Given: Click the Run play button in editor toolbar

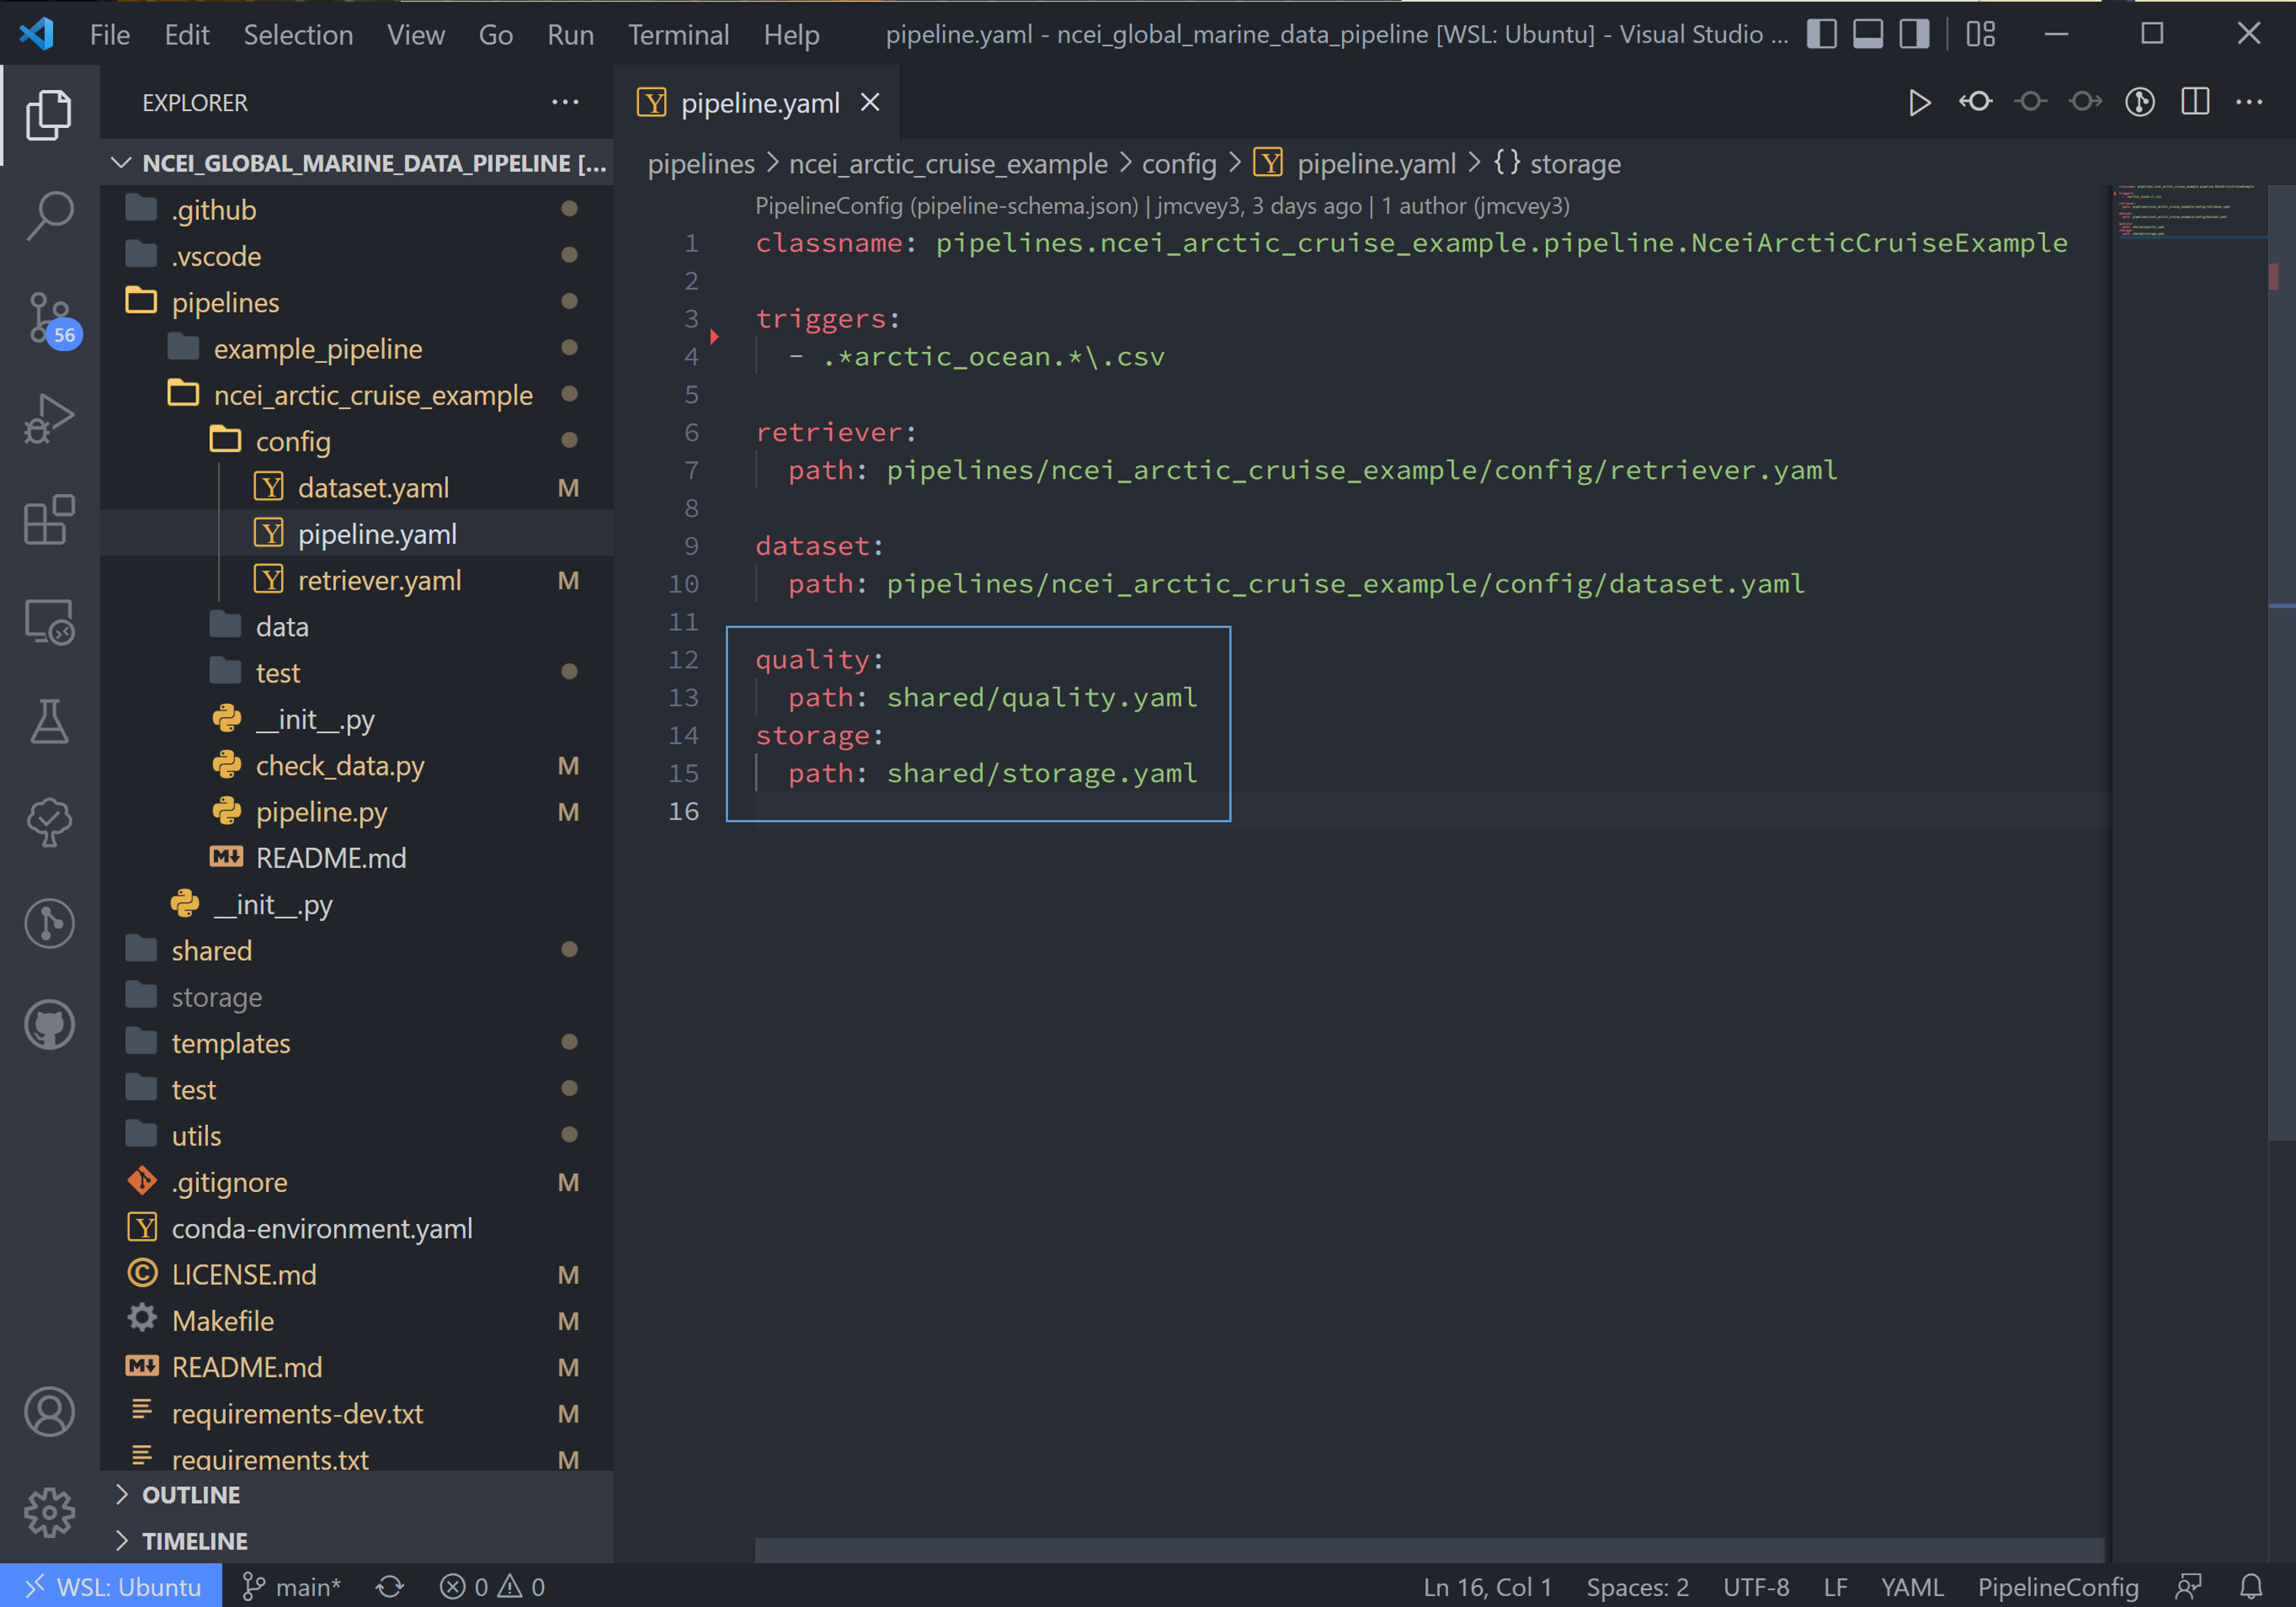Looking at the screenshot, I should coord(1918,102).
